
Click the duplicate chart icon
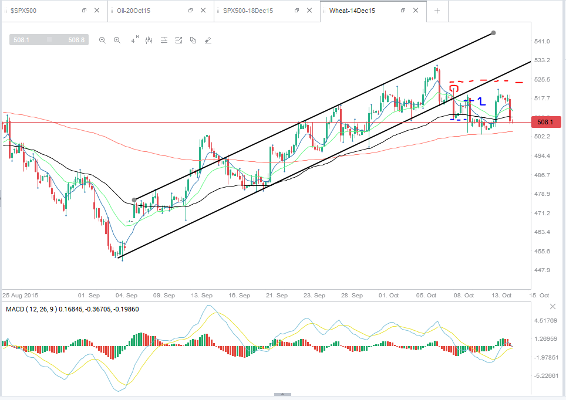point(193,40)
